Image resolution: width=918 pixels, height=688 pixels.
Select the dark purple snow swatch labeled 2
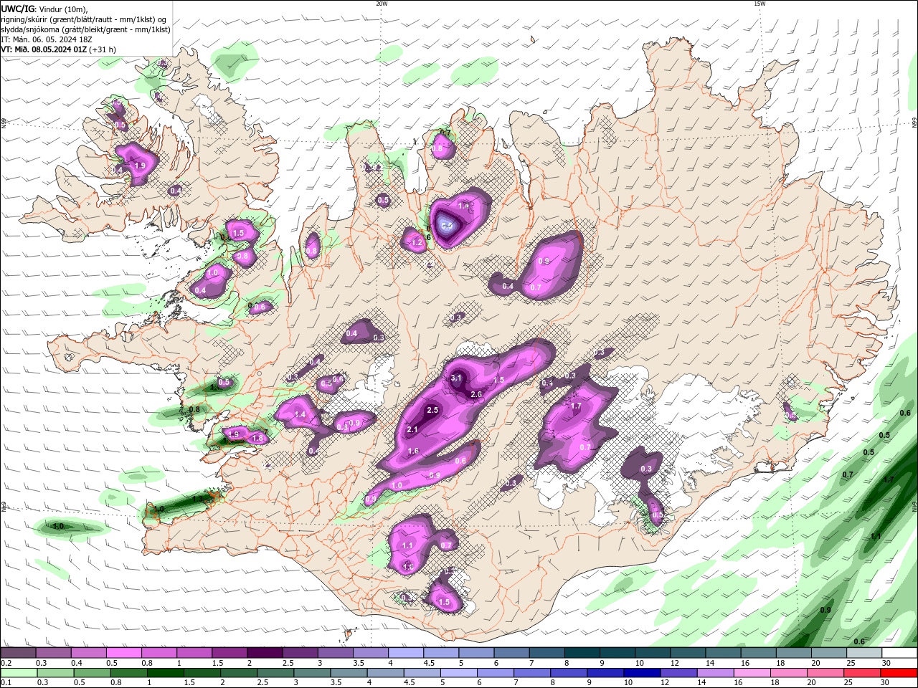click(x=265, y=653)
